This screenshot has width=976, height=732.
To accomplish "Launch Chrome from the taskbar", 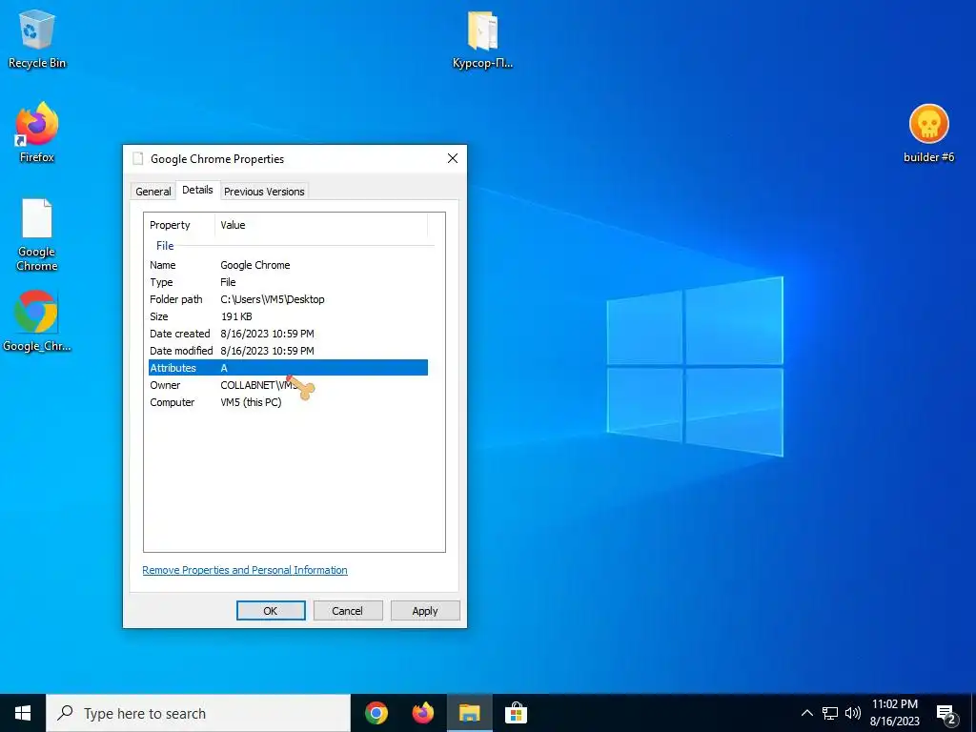I will coord(376,713).
